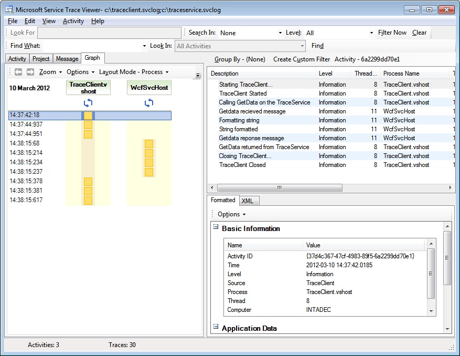
Task: Open the Edit menu
Action: pyautogui.click(x=29, y=21)
